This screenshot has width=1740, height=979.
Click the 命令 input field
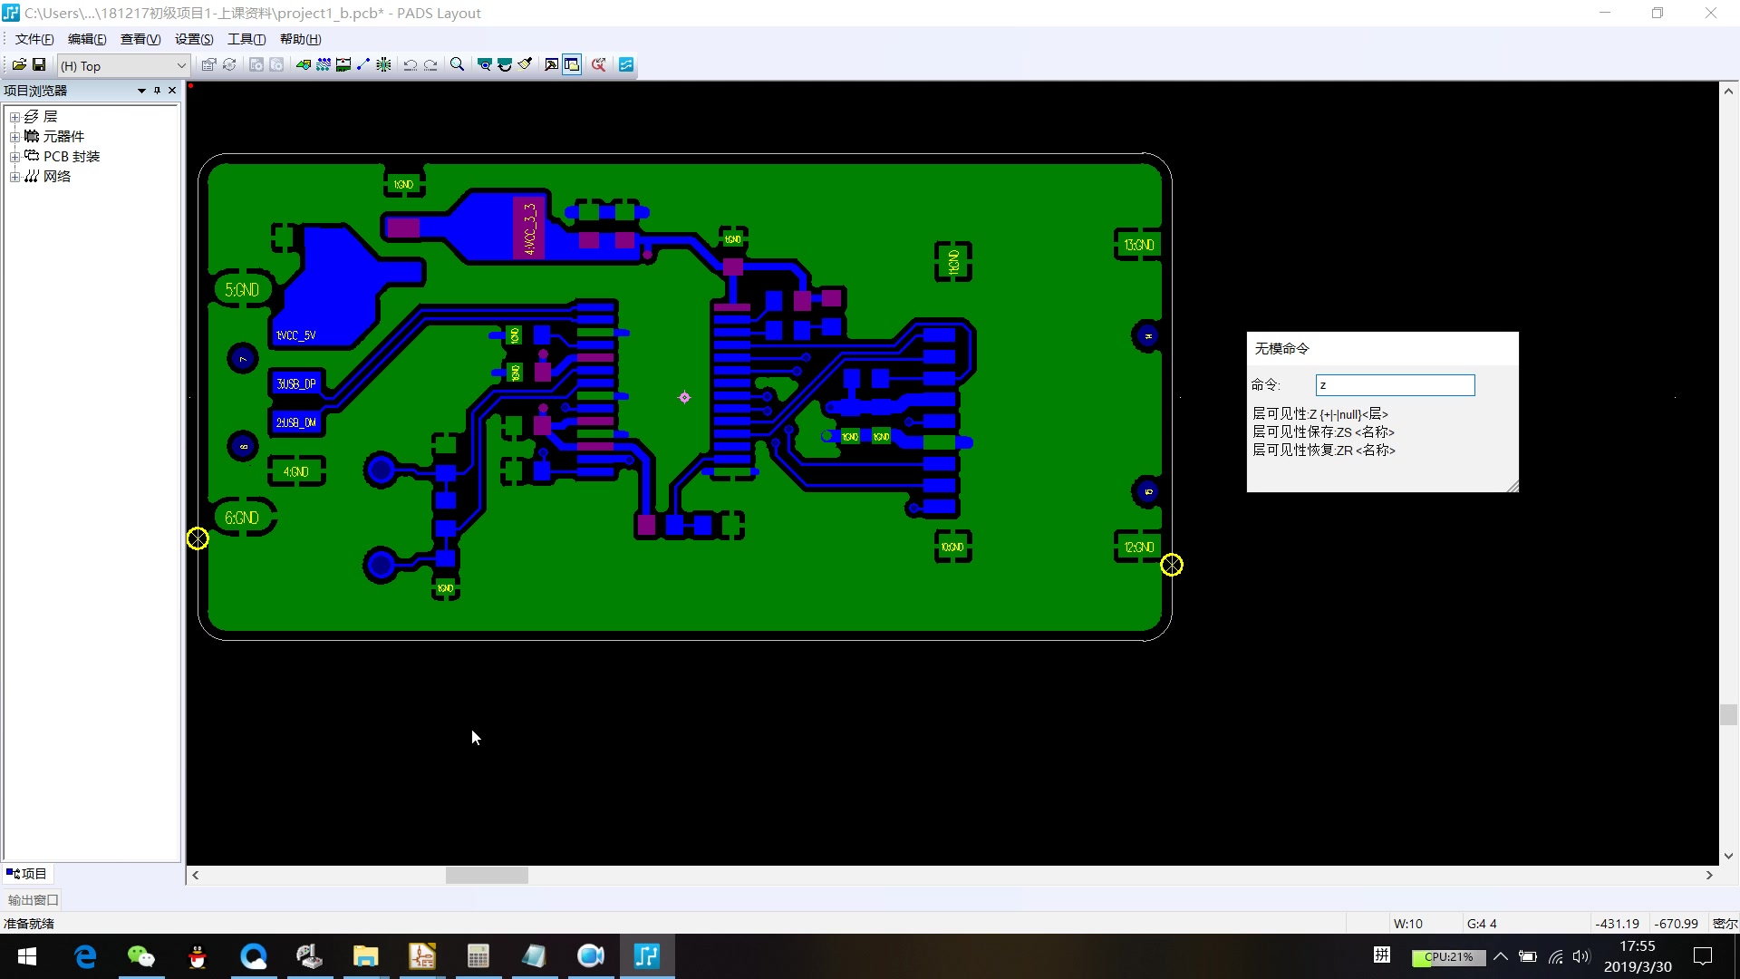(x=1395, y=385)
